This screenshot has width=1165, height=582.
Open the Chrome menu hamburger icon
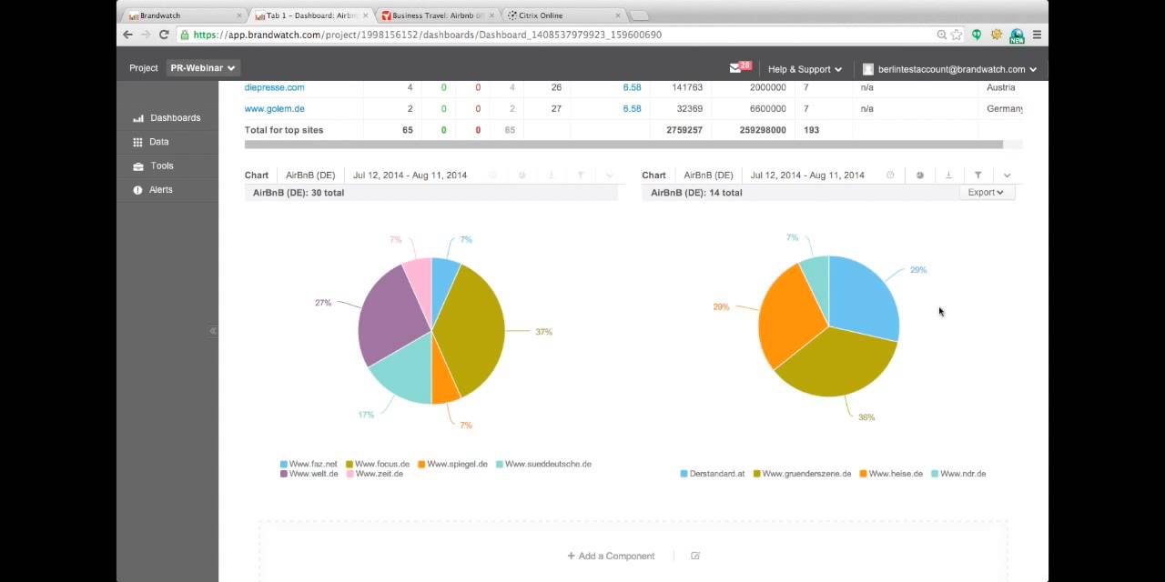1037,35
